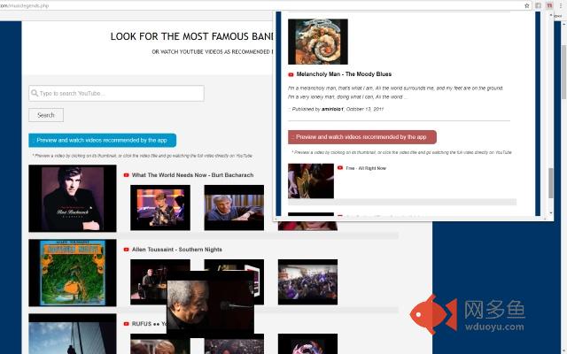Click YouTube icon beside Allen Toussaint title
Image resolution: width=567 pixels, height=354 pixels.
[x=126, y=250]
